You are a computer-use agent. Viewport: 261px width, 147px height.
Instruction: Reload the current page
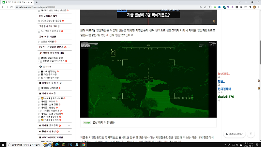click(11, 7)
